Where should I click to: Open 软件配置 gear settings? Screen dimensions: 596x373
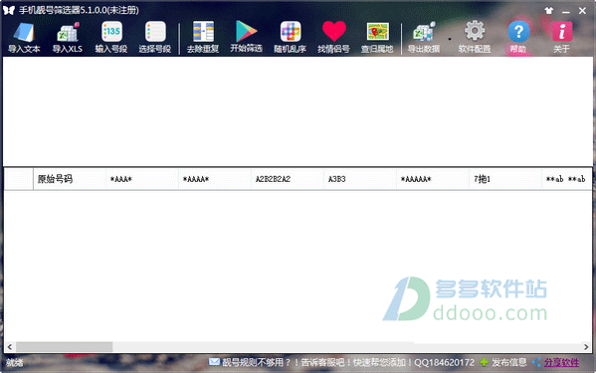(x=475, y=37)
